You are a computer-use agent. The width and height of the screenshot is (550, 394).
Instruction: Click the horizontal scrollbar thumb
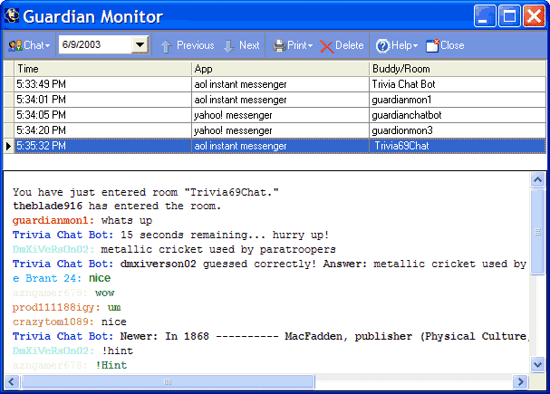click(168, 381)
